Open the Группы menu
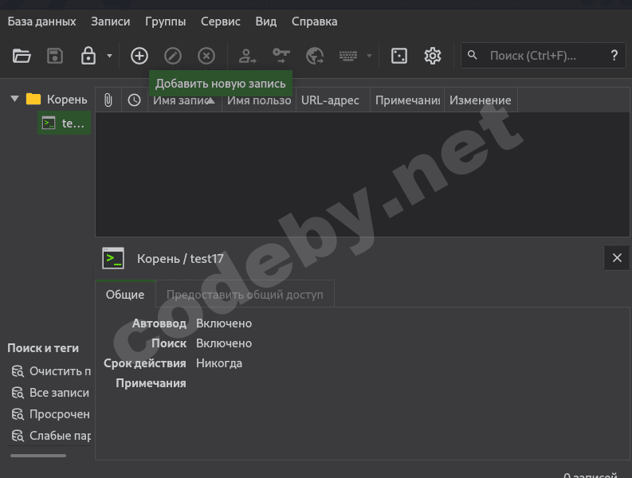 [x=165, y=22]
